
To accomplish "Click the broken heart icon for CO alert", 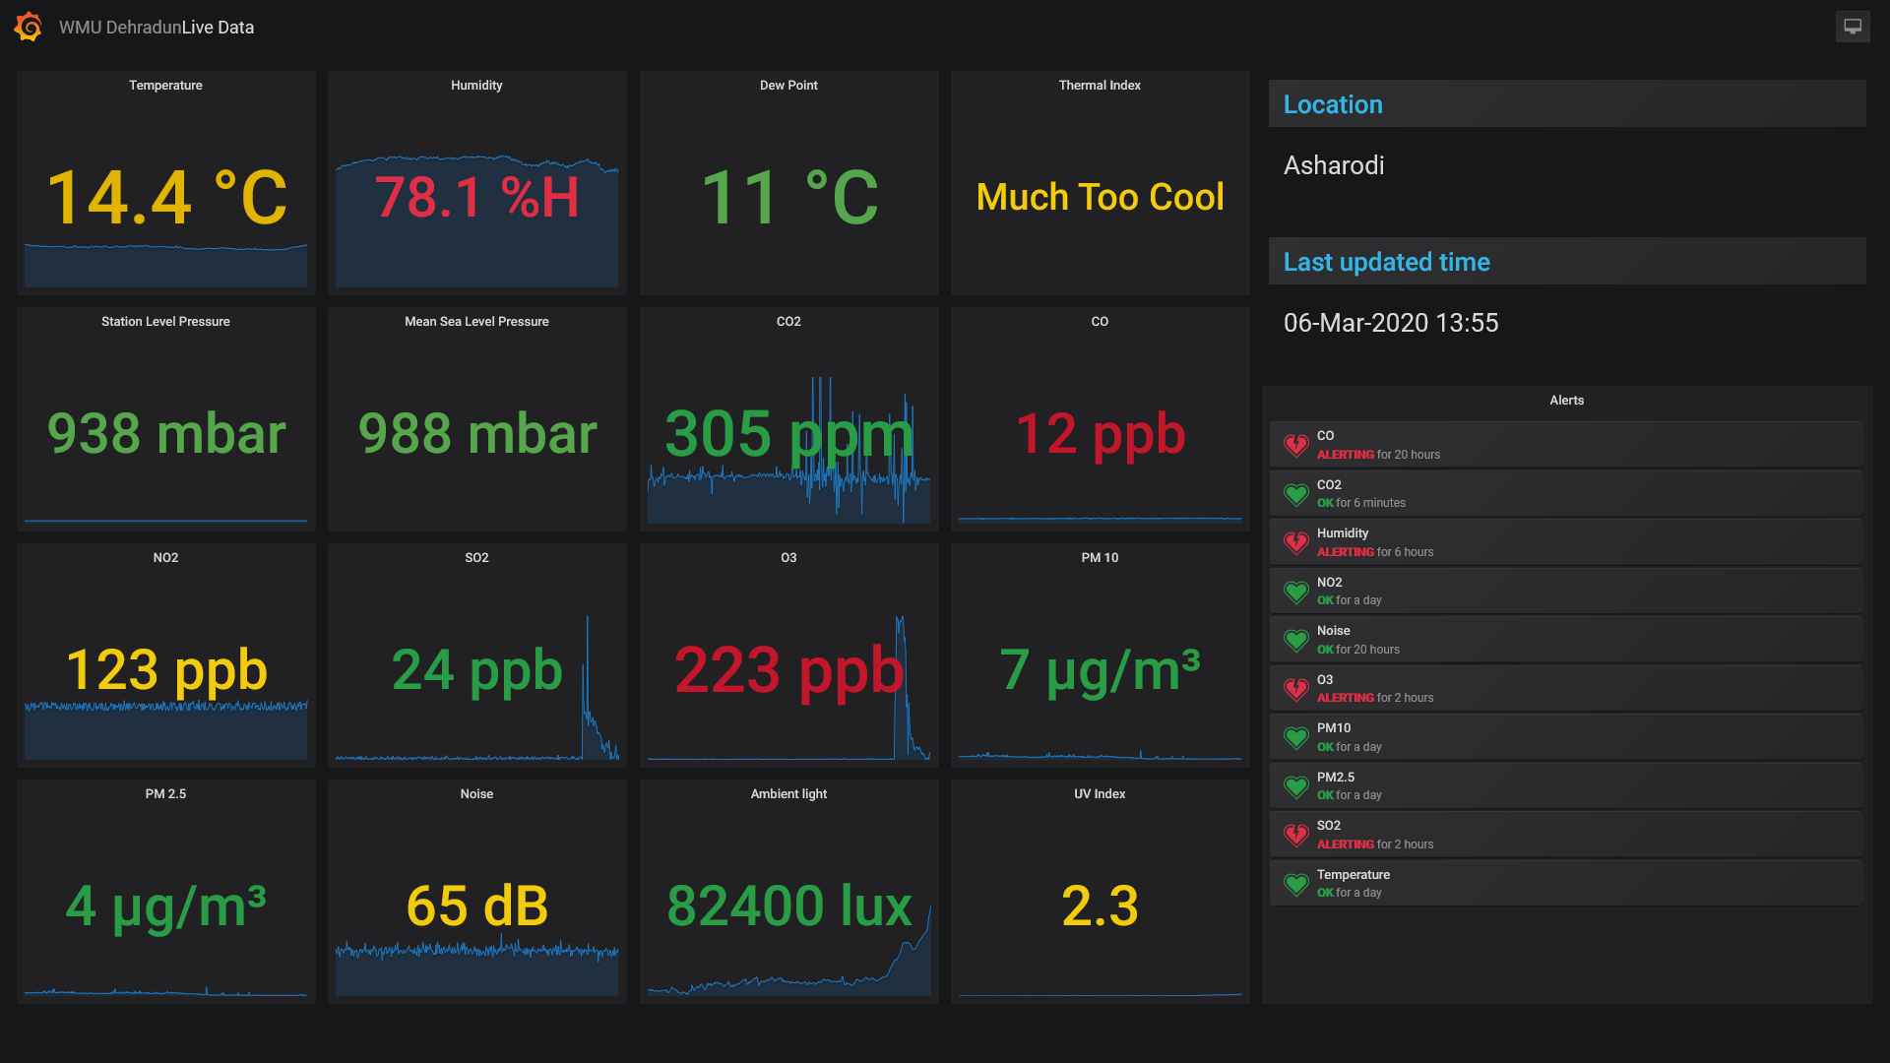I will click(x=1295, y=446).
